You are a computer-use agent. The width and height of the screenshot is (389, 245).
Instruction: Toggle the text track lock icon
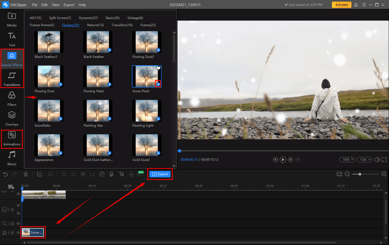[12, 224]
